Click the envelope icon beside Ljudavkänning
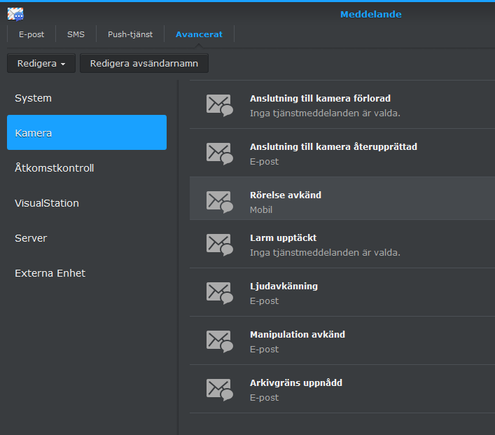The image size is (495, 435). point(219,293)
